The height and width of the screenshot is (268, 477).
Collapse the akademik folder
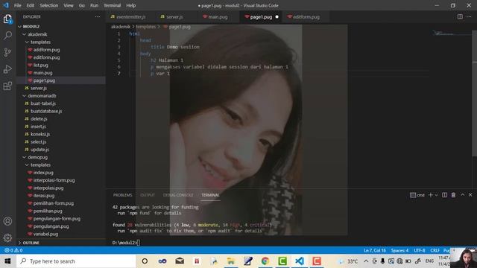coord(61,34)
